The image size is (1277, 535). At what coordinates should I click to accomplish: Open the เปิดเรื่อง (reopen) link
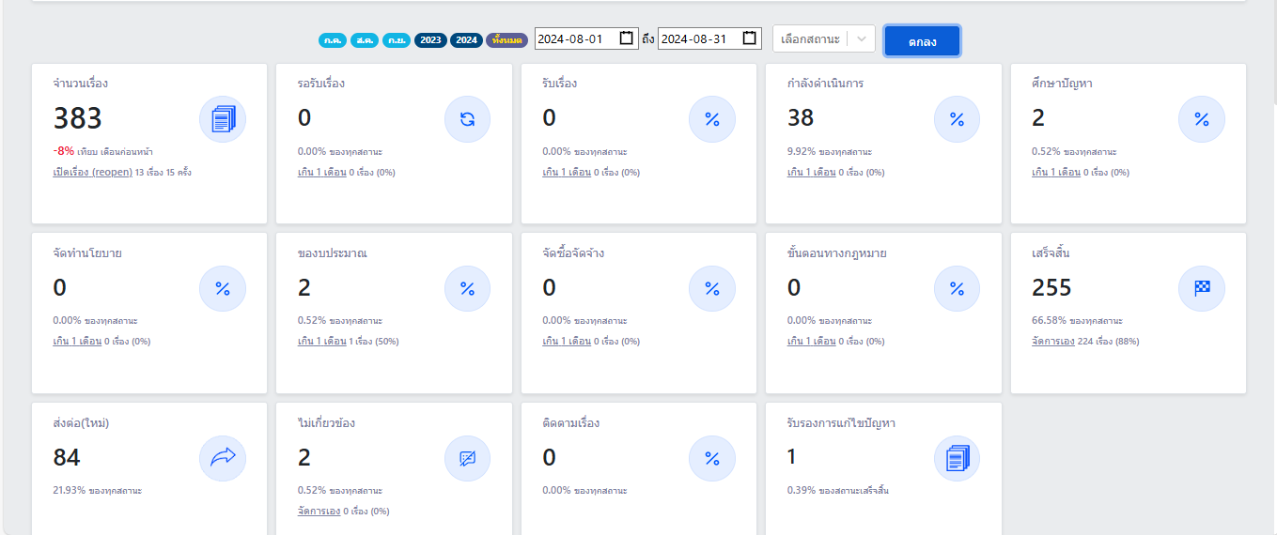coord(92,173)
